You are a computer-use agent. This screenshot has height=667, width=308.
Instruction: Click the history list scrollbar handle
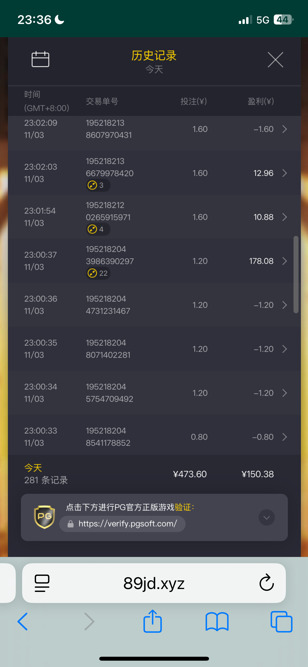point(296,274)
